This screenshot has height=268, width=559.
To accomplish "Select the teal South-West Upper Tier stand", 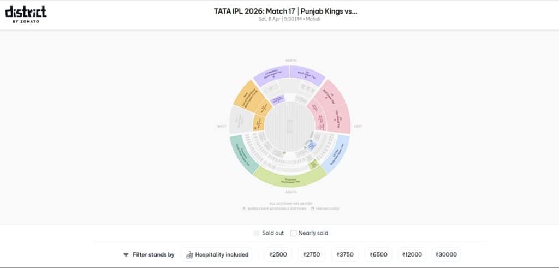I will (242, 157).
